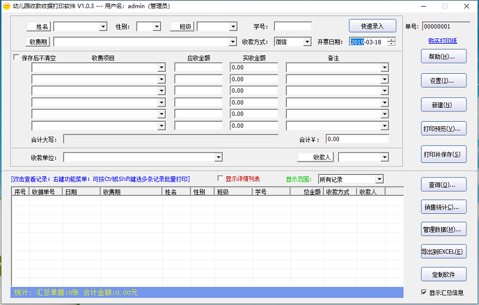479x305 pixels.
Task: Click the yellow smiley app icon in title bar
Action: click(x=7, y=6)
